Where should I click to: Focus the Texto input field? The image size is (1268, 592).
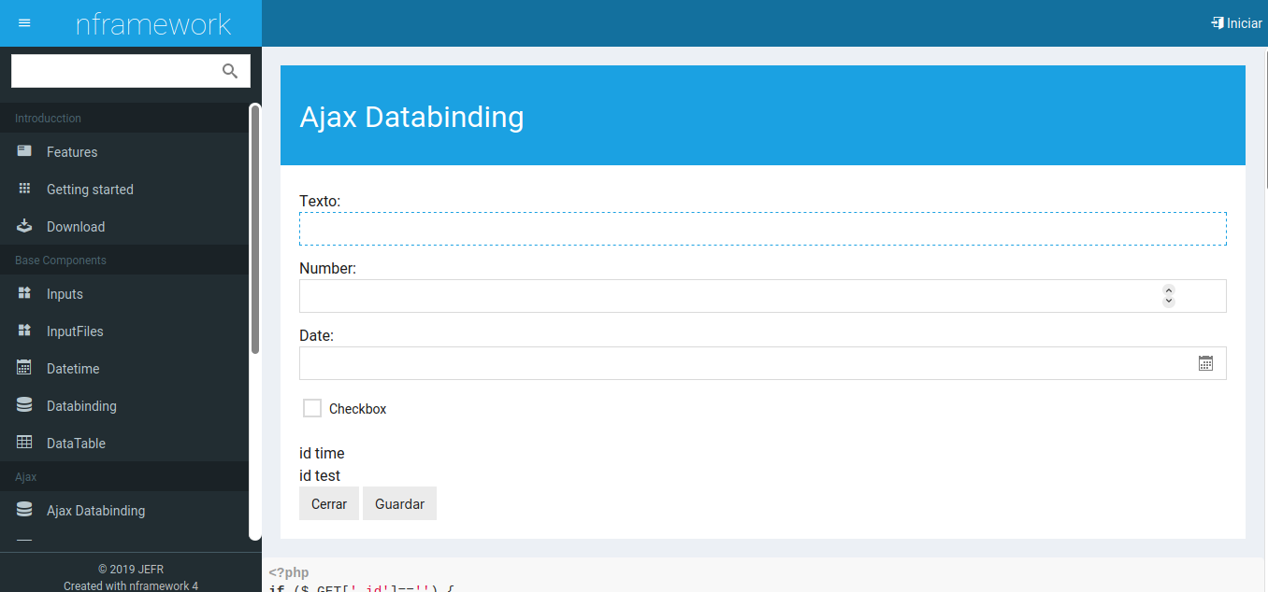[x=763, y=229]
